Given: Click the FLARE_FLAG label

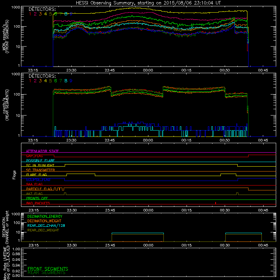Looking at the screenshot, I should (x=36, y=175).
